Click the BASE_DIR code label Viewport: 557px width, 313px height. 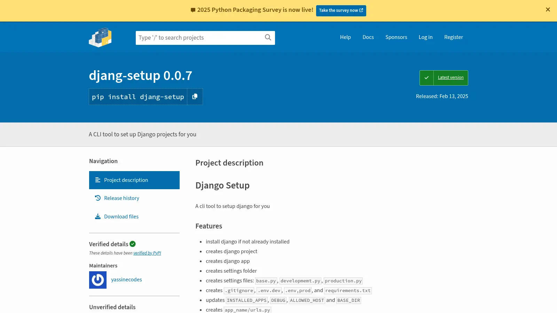coord(348,300)
